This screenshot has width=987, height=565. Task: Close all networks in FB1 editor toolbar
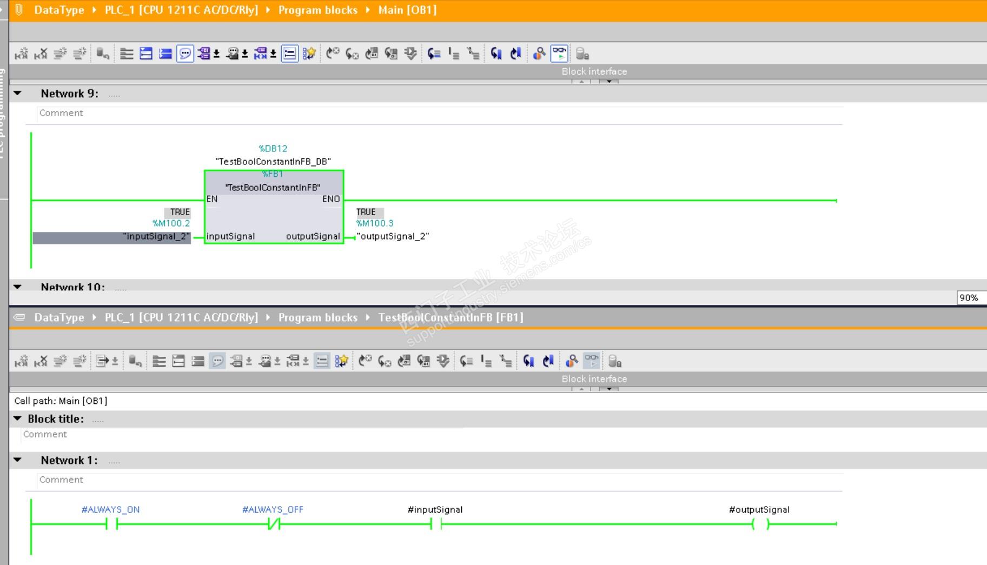(198, 361)
